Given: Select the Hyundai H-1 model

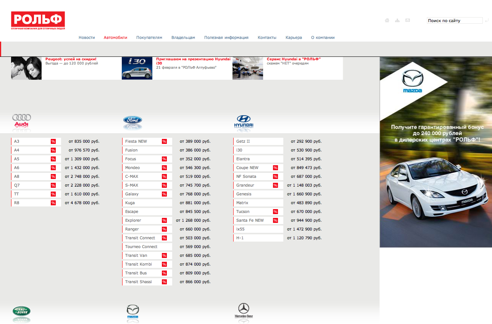Looking at the screenshot, I should tap(258, 238).
